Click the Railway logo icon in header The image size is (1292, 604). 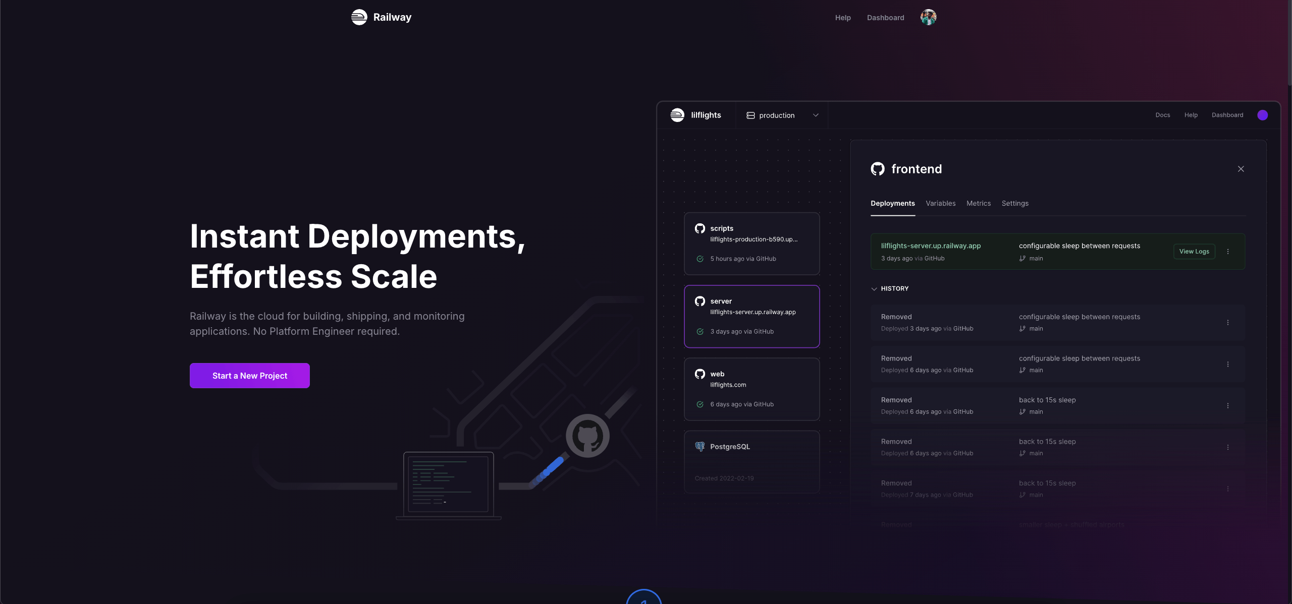coord(359,17)
